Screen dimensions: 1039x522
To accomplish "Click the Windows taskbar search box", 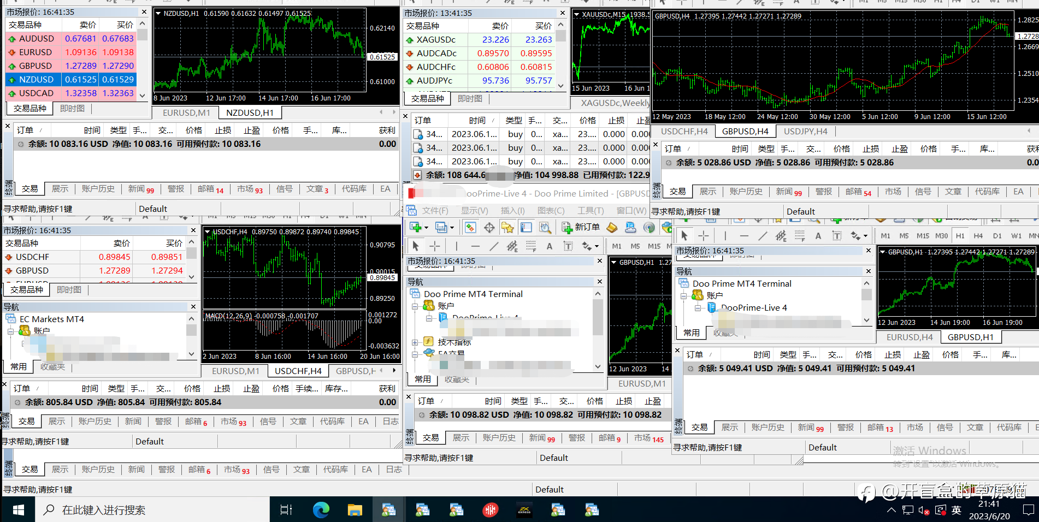I will point(152,510).
